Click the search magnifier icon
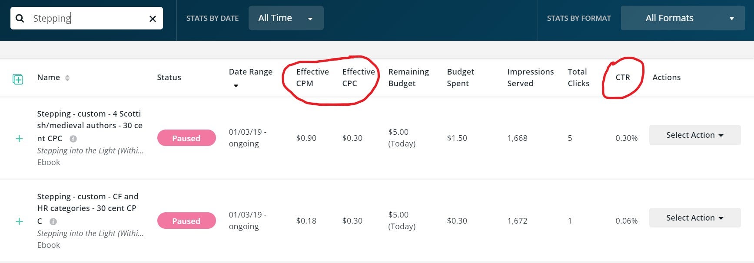 [x=20, y=18]
